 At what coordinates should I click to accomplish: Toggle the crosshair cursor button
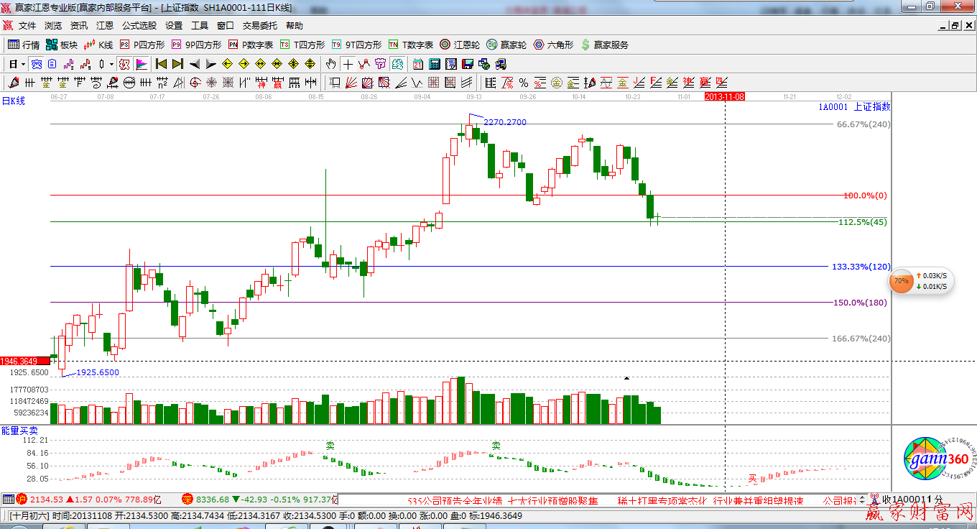pyautogui.click(x=348, y=64)
